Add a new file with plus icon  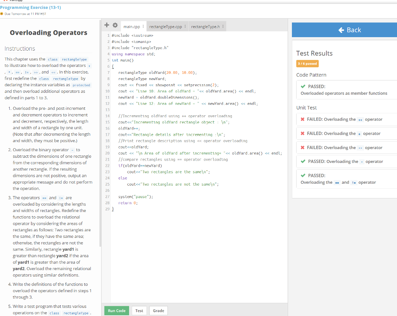107,25
